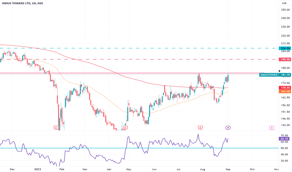Click the Sep label on time axis
The height and width of the screenshot is (172, 292).
coord(228,169)
